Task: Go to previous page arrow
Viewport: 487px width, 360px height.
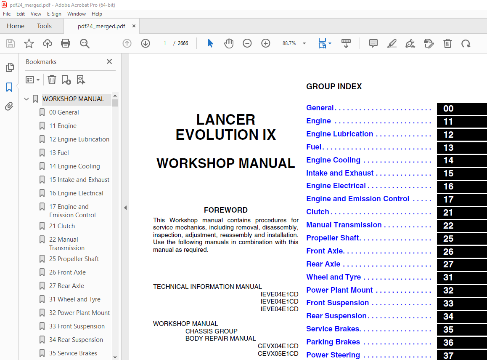Action: coord(127,43)
